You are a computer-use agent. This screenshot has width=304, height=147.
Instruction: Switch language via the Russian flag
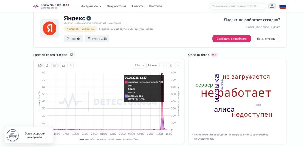[283, 7]
